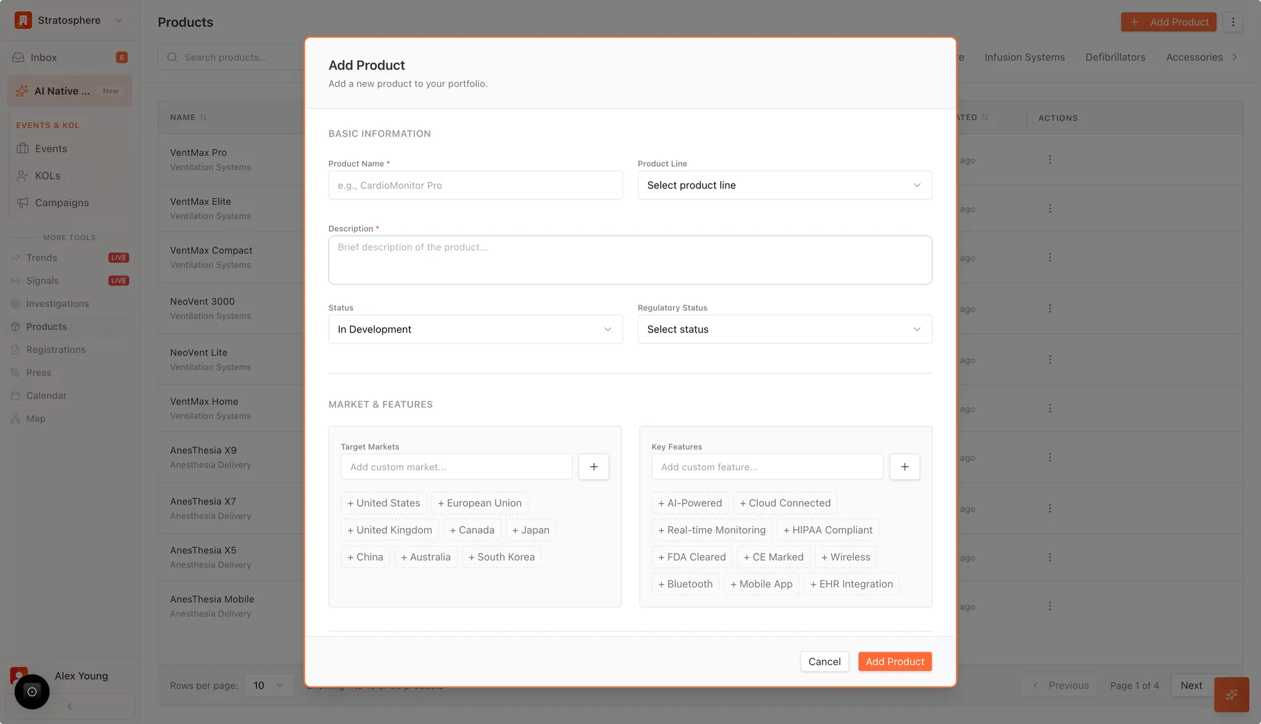Select the Events icon under Events & KOL
Screen dimensions: 1261x724
tap(22, 148)
